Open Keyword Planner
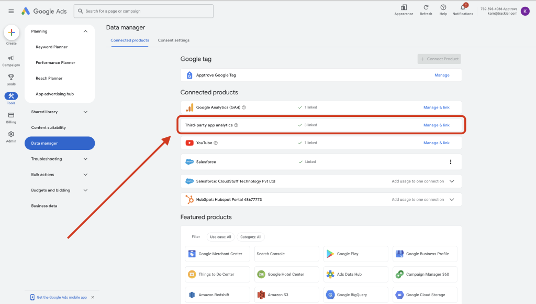 pyautogui.click(x=52, y=47)
